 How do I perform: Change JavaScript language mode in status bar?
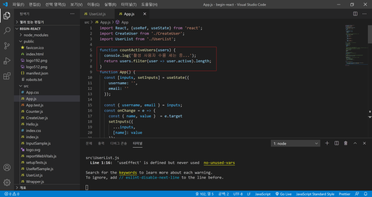[263, 194]
